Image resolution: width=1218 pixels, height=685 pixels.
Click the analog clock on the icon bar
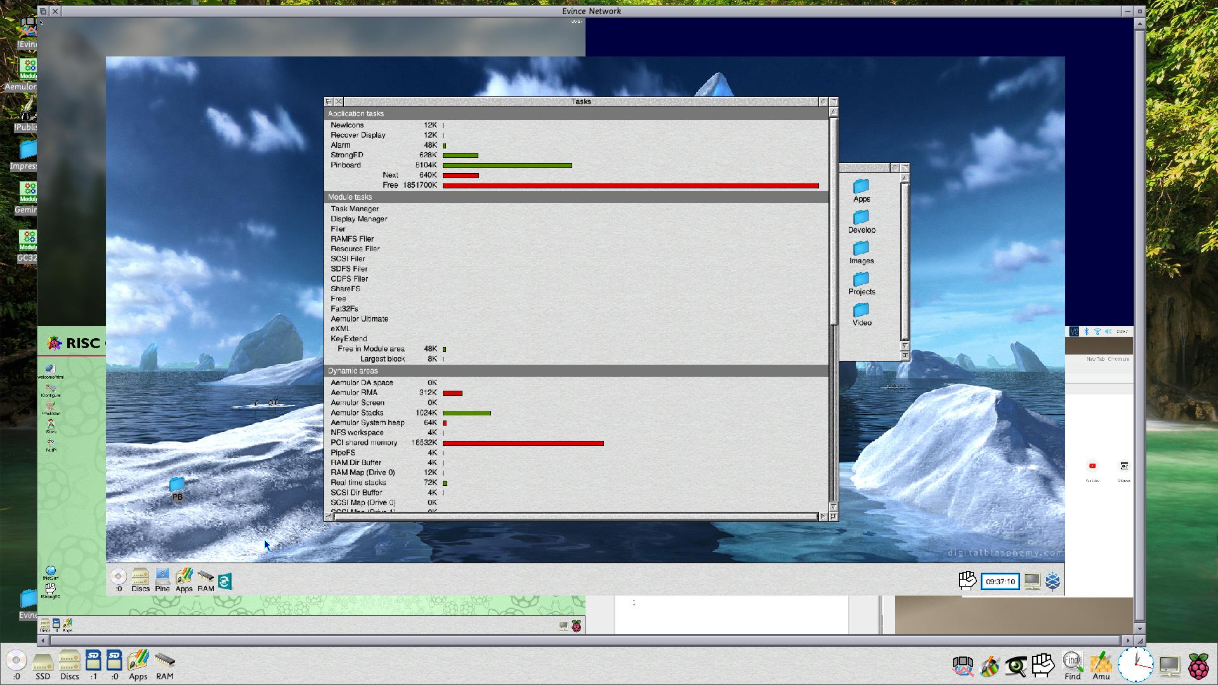coord(1135,664)
